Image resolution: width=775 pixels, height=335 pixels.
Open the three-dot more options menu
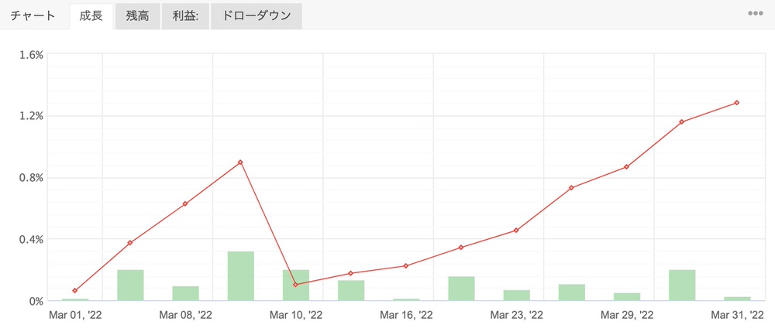tap(755, 14)
